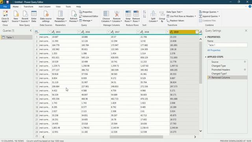Open New Source icon
Viewport: 252px width, 142px height.
point(16,14)
